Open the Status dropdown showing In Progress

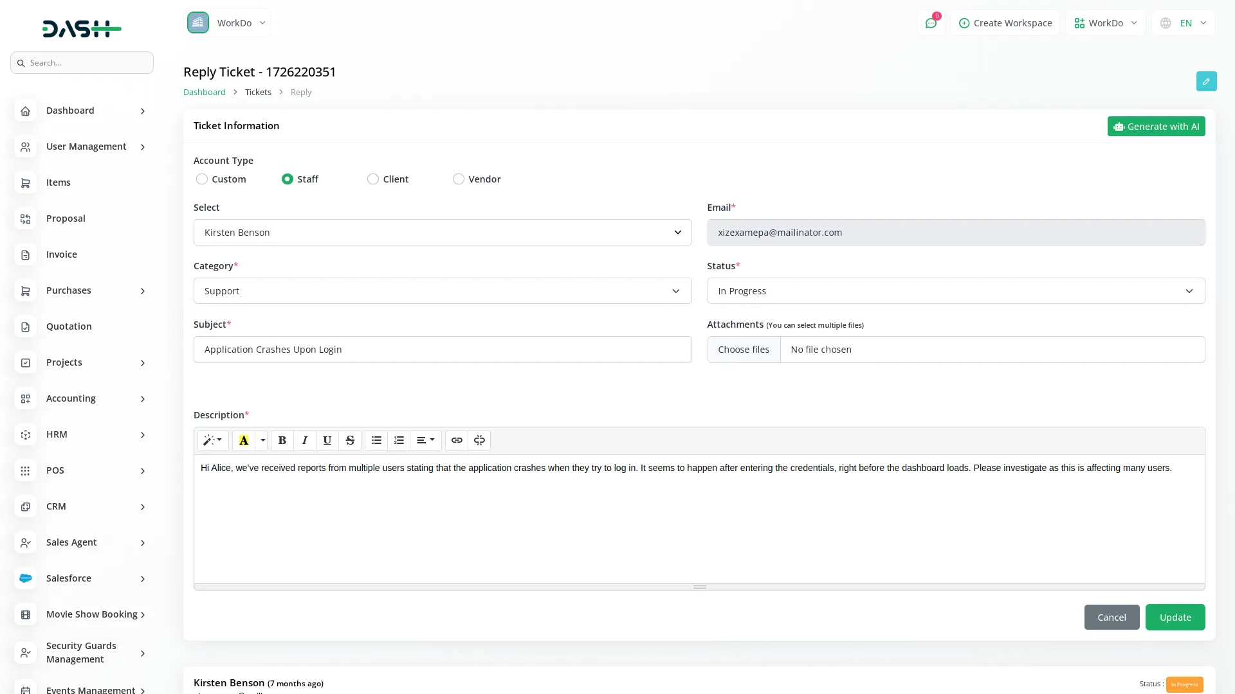click(x=956, y=291)
